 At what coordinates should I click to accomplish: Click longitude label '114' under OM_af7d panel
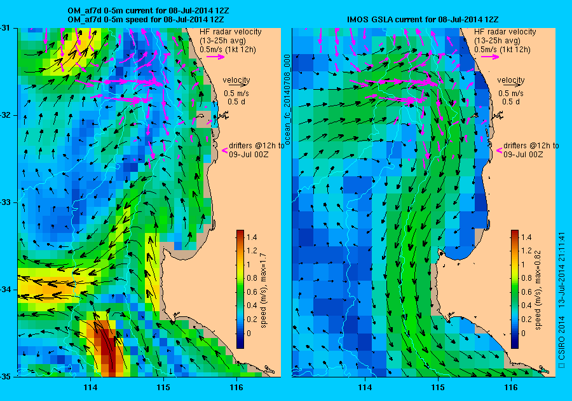pyautogui.click(x=90, y=388)
